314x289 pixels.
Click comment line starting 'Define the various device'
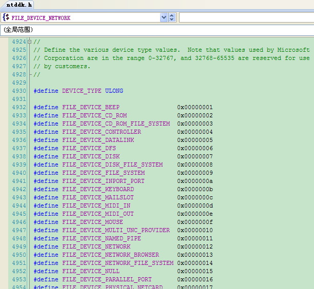point(171,50)
